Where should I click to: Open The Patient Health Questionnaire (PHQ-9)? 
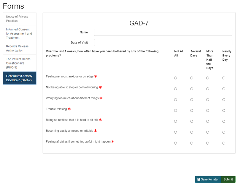pyautogui.click(x=20, y=63)
